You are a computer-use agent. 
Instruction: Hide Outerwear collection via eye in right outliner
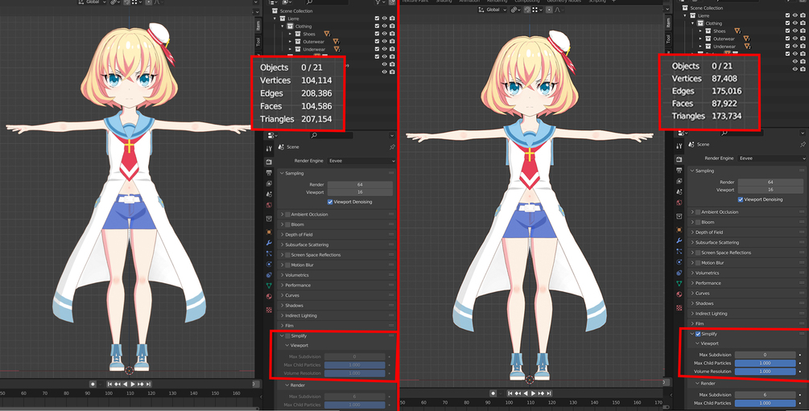[x=795, y=39]
